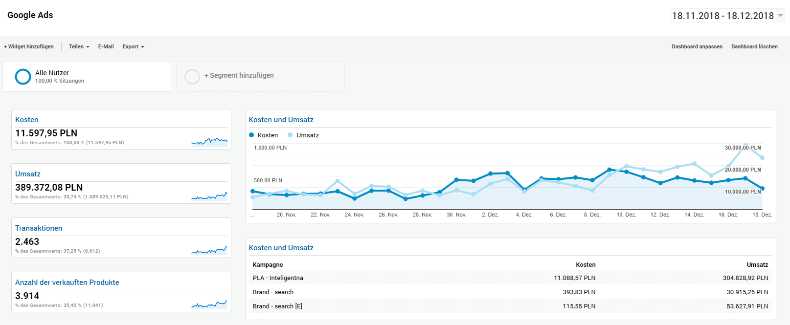Click the value 11.597,95 PLN
The image size is (790, 325).
[46, 133]
